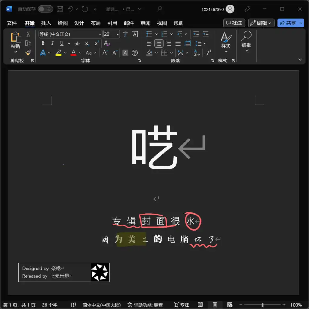The height and width of the screenshot is (309, 309).
Task: Click the 批注 comments button
Action: pos(234,23)
